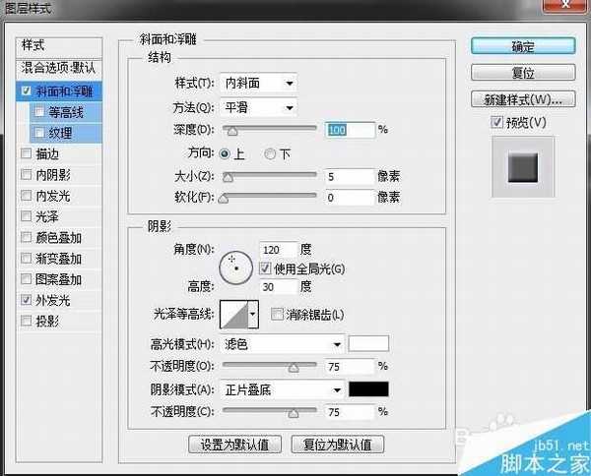
Task: Select 混合选项:默认 in the styles list
Action: (57, 68)
